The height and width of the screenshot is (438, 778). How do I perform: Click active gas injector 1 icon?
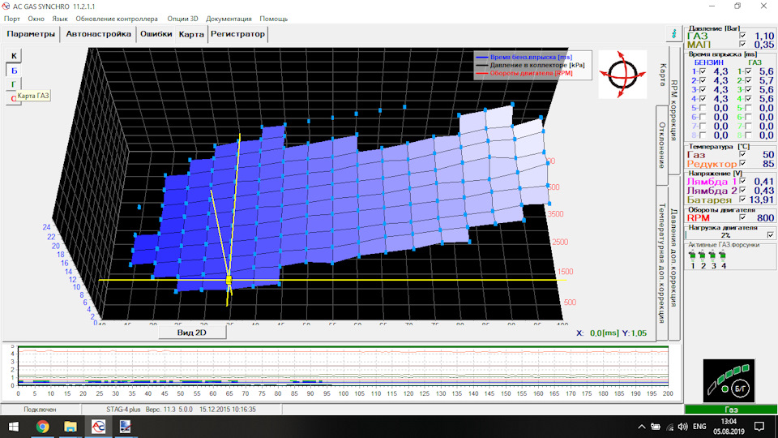click(x=693, y=256)
